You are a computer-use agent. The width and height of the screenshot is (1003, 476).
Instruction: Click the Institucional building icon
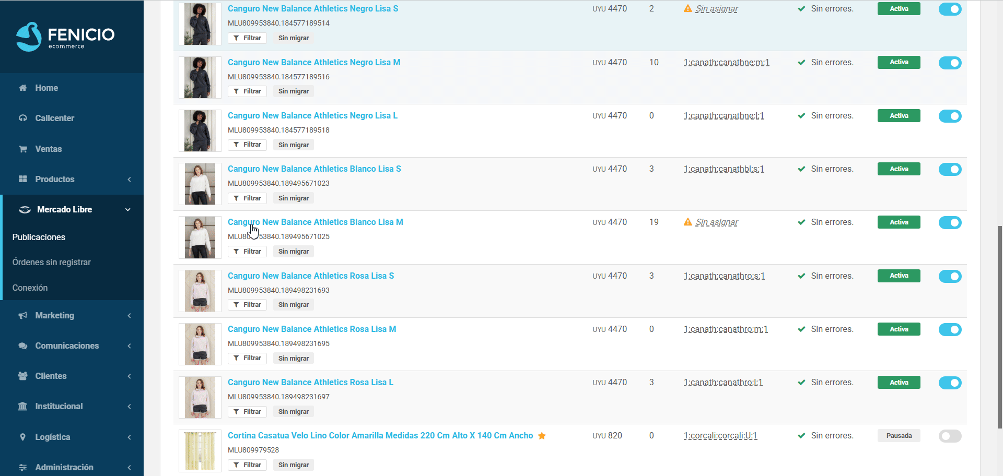[x=23, y=406]
